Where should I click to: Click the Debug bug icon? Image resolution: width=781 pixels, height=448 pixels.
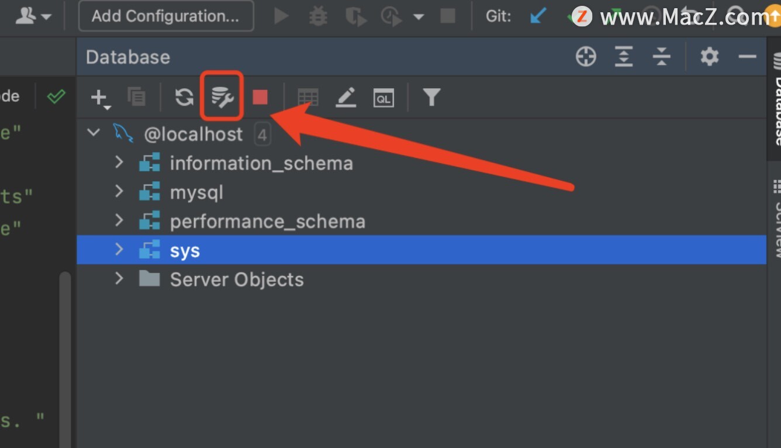pyautogui.click(x=318, y=16)
